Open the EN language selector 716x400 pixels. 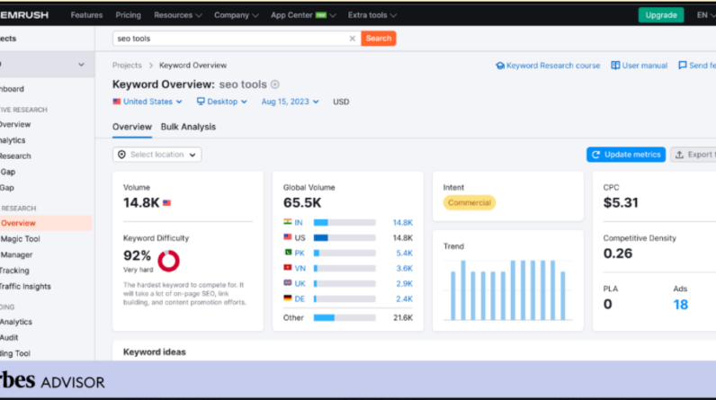click(706, 15)
